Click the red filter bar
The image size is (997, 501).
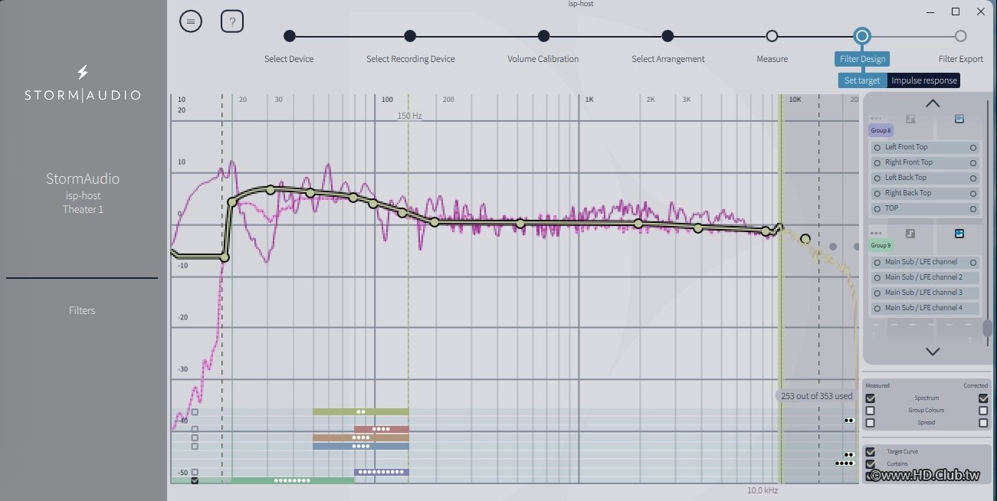click(x=381, y=429)
